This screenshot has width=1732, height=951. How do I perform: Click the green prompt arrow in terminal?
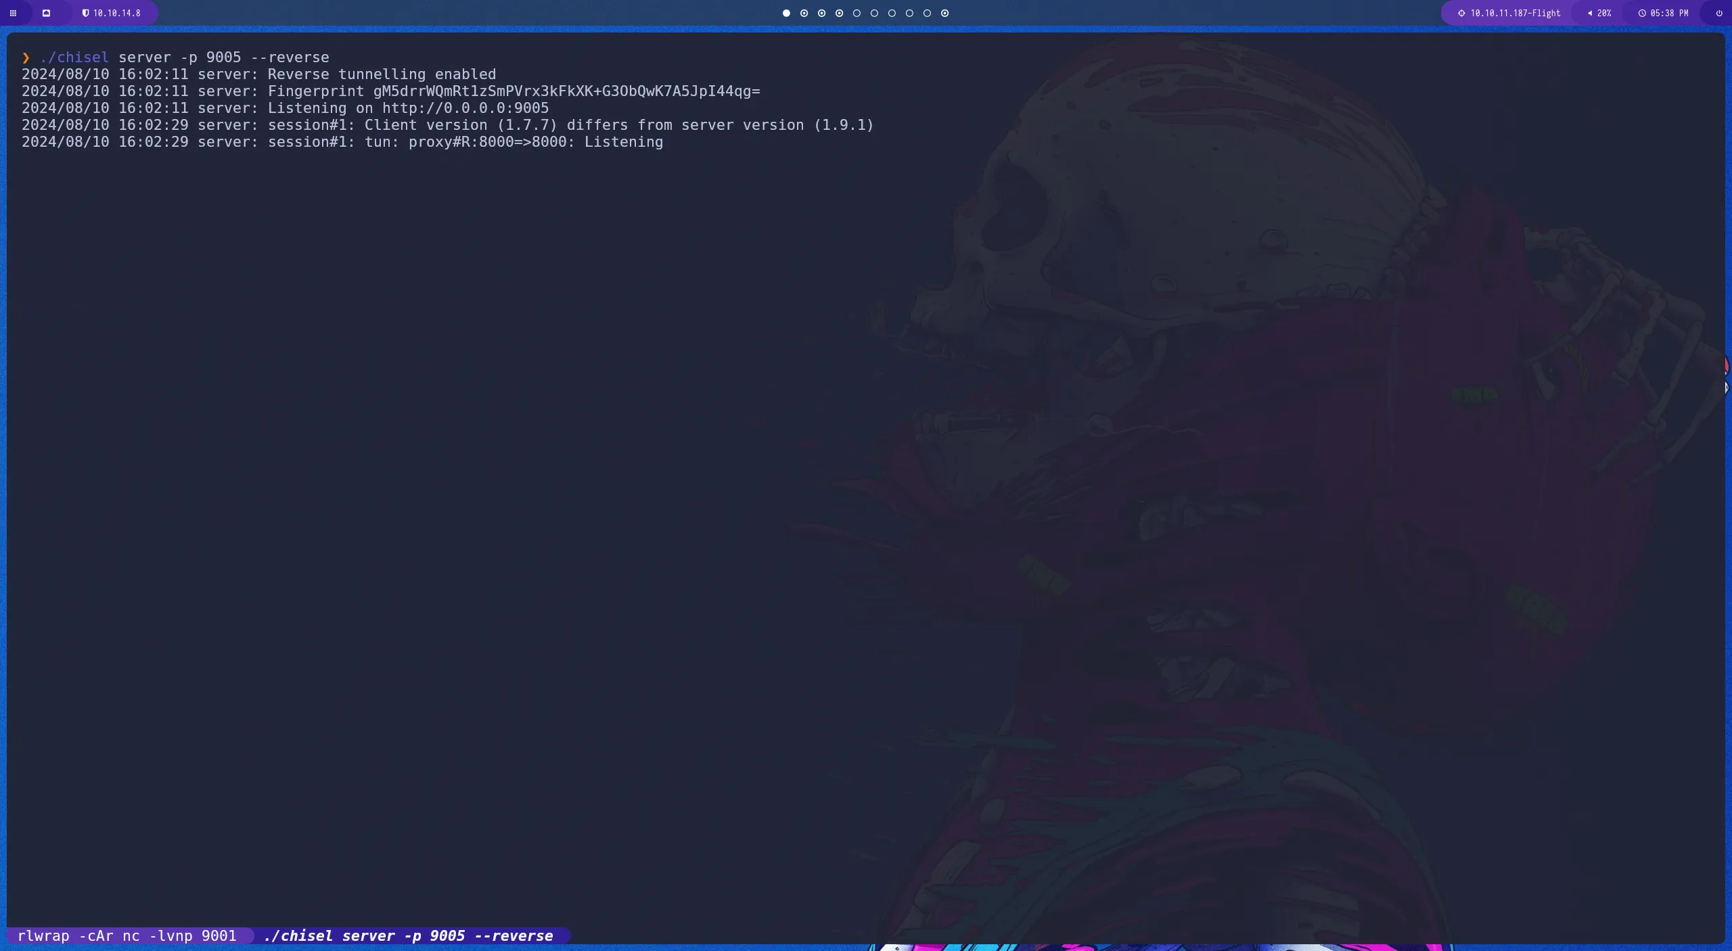tap(26, 57)
